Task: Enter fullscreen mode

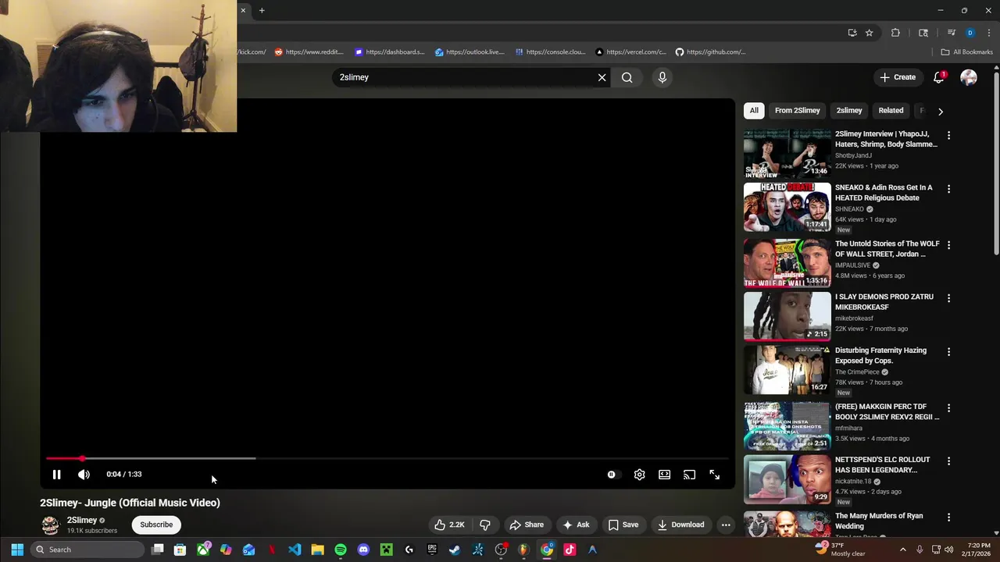Action: pos(714,475)
